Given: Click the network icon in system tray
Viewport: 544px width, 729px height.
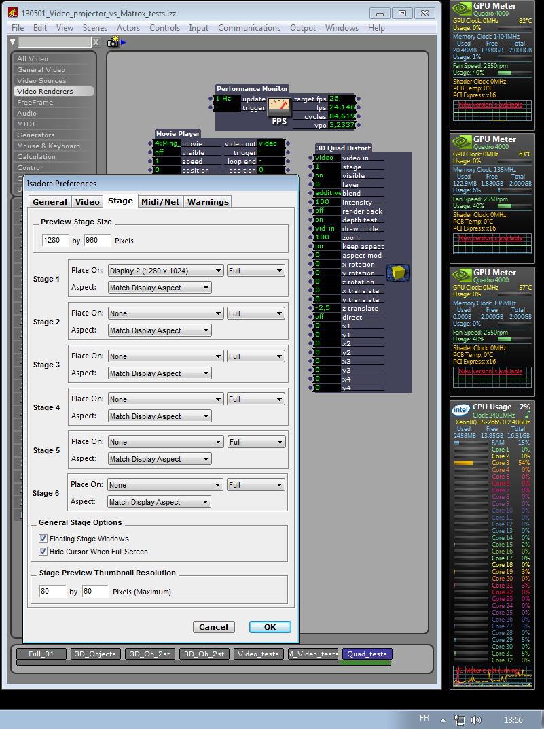Looking at the screenshot, I should pos(460,719).
